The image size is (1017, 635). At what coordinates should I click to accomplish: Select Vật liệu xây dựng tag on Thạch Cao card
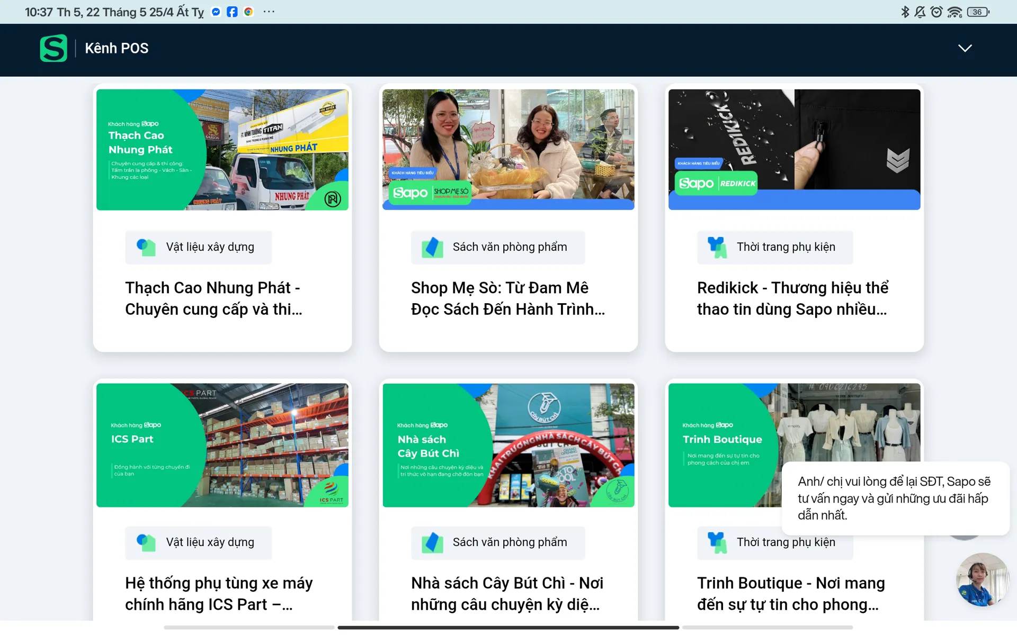coord(199,247)
